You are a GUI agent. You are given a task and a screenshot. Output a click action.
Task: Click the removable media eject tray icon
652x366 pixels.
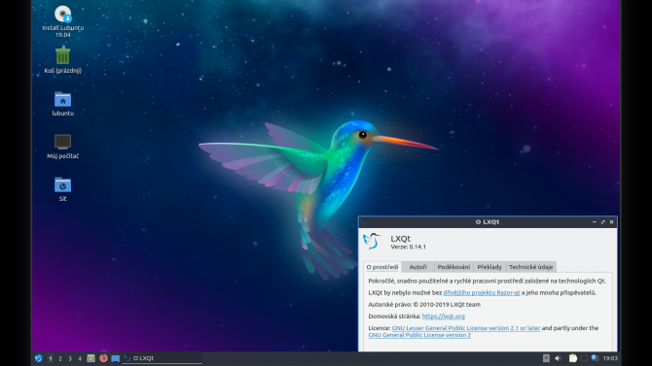point(546,358)
